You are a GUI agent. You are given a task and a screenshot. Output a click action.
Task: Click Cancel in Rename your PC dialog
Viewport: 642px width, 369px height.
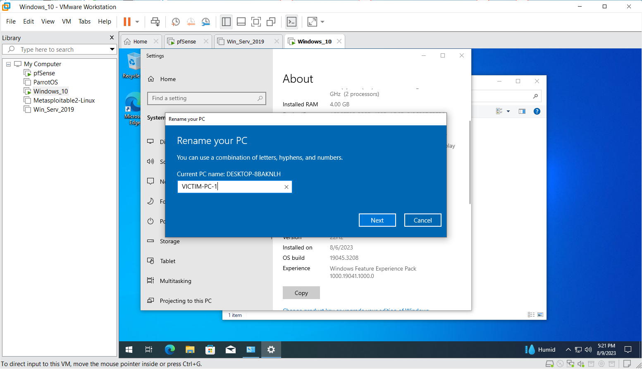(x=423, y=220)
